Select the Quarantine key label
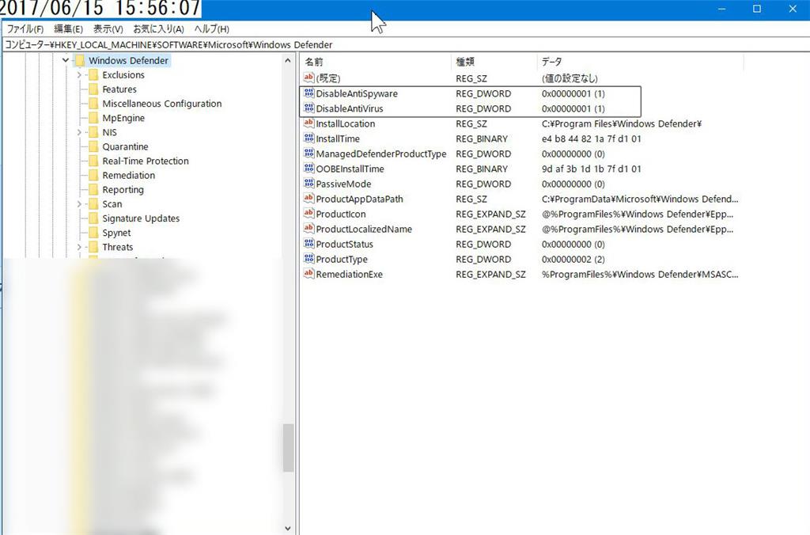Image resolution: width=810 pixels, height=535 pixels. (x=125, y=146)
